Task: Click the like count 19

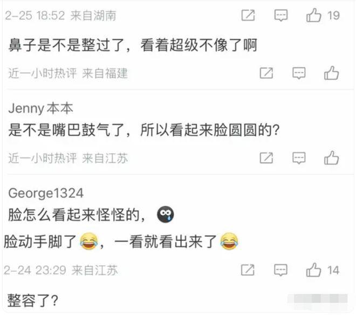Action: point(333,16)
